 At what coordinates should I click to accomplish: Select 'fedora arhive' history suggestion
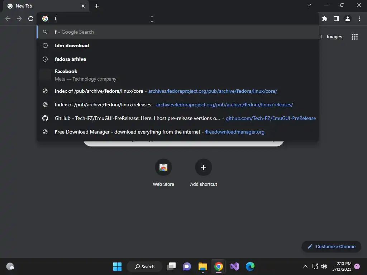tap(178, 59)
